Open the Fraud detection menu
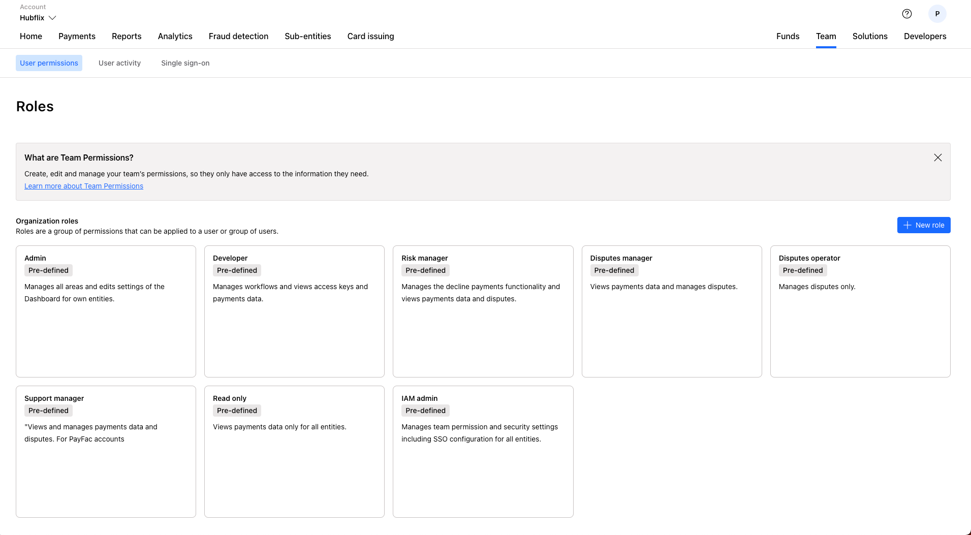This screenshot has height=535, width=971. coord(238,36)
